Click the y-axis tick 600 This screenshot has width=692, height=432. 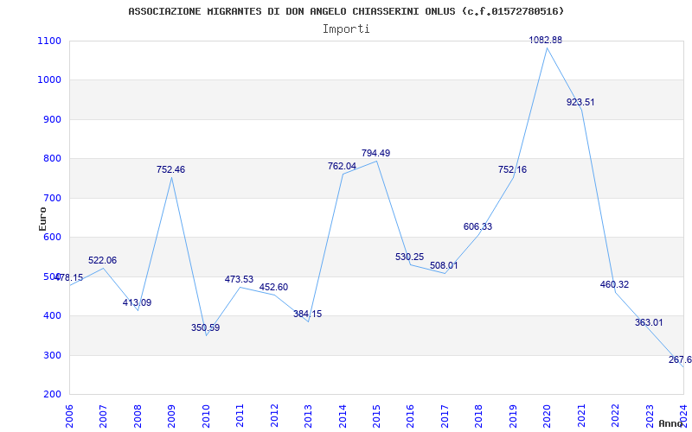coord(52,237)
